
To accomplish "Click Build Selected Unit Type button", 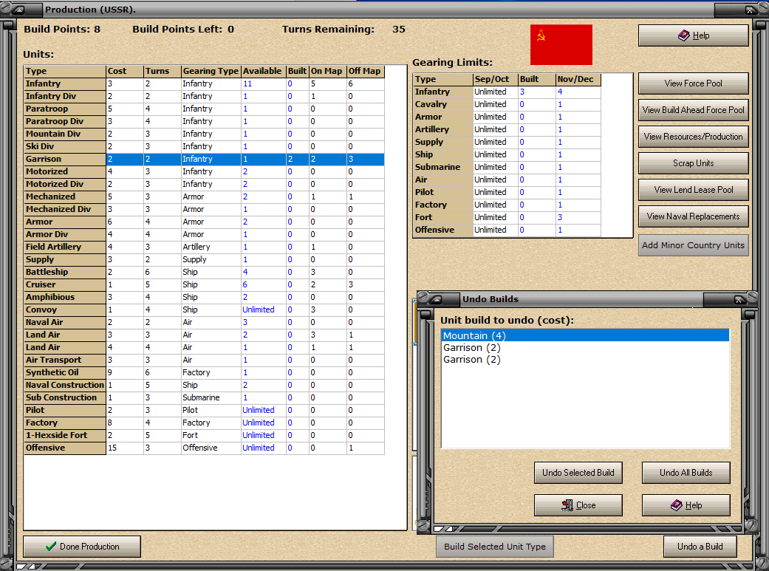I will pos(495,547).
